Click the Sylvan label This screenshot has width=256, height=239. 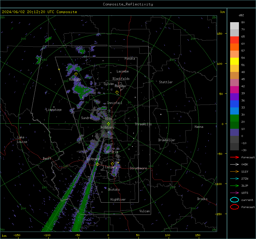click(x=109, y=84)
